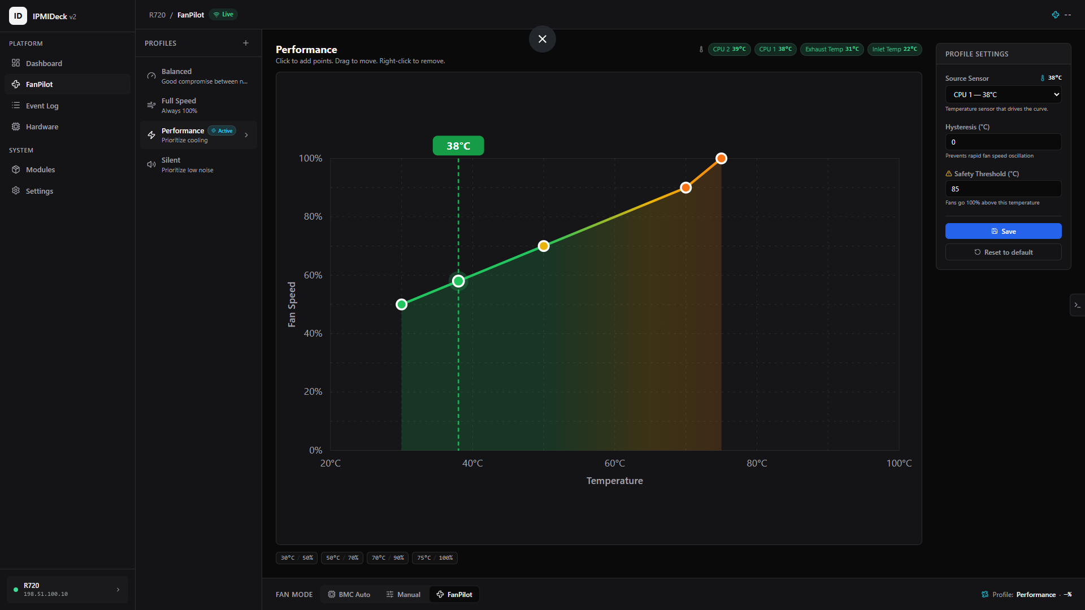The height and width of the screenshot is (610, 1085).
Task: Click the fan icon beside Profile status
Action: tap(985, 594)
